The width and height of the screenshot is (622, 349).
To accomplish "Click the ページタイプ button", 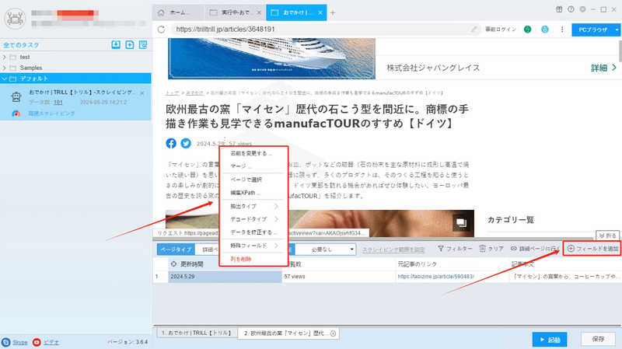I will click(x=176, y=250).
